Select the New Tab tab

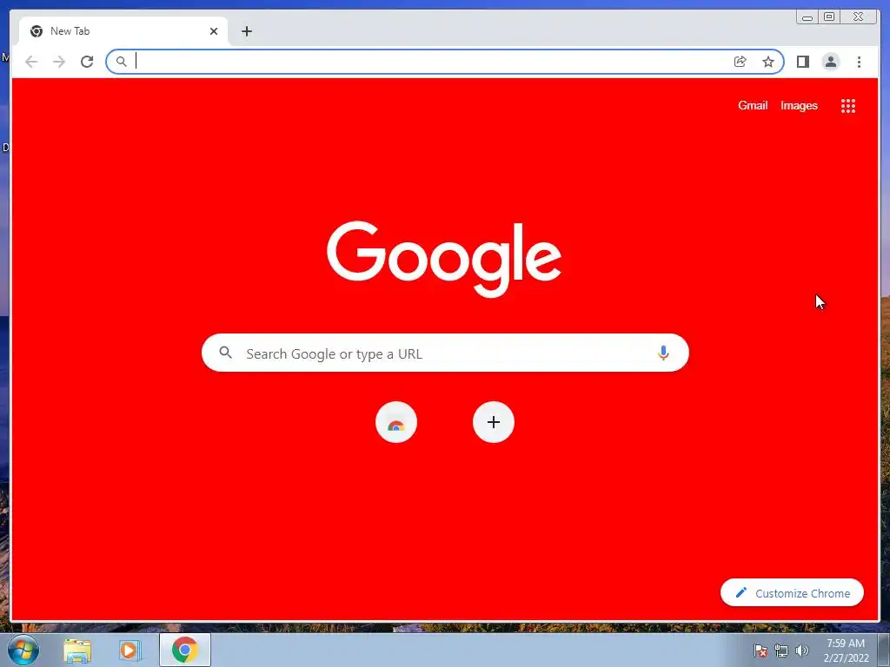(123, 31)
